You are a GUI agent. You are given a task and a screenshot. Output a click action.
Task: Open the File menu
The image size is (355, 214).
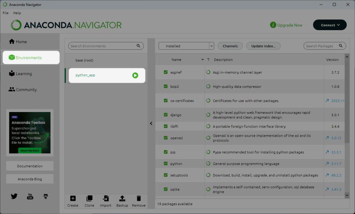click(x=6, y=13)
